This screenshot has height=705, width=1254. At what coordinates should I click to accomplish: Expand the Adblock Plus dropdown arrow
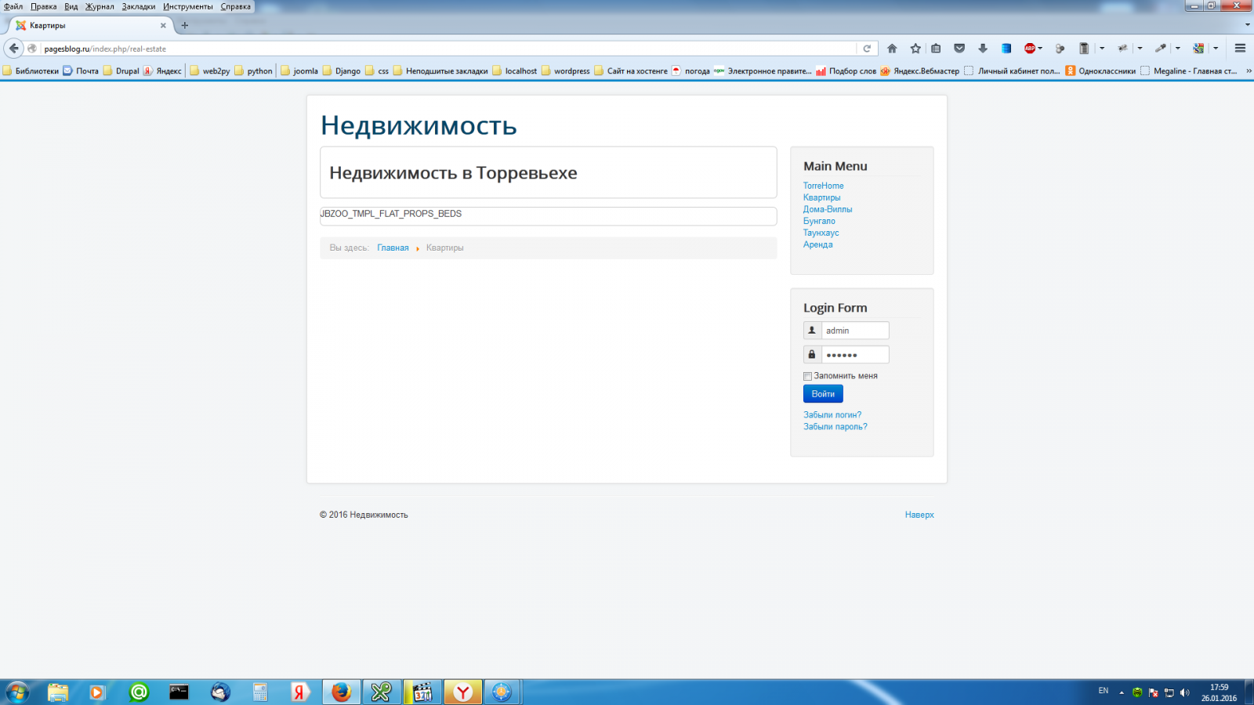click(1040, 49)
